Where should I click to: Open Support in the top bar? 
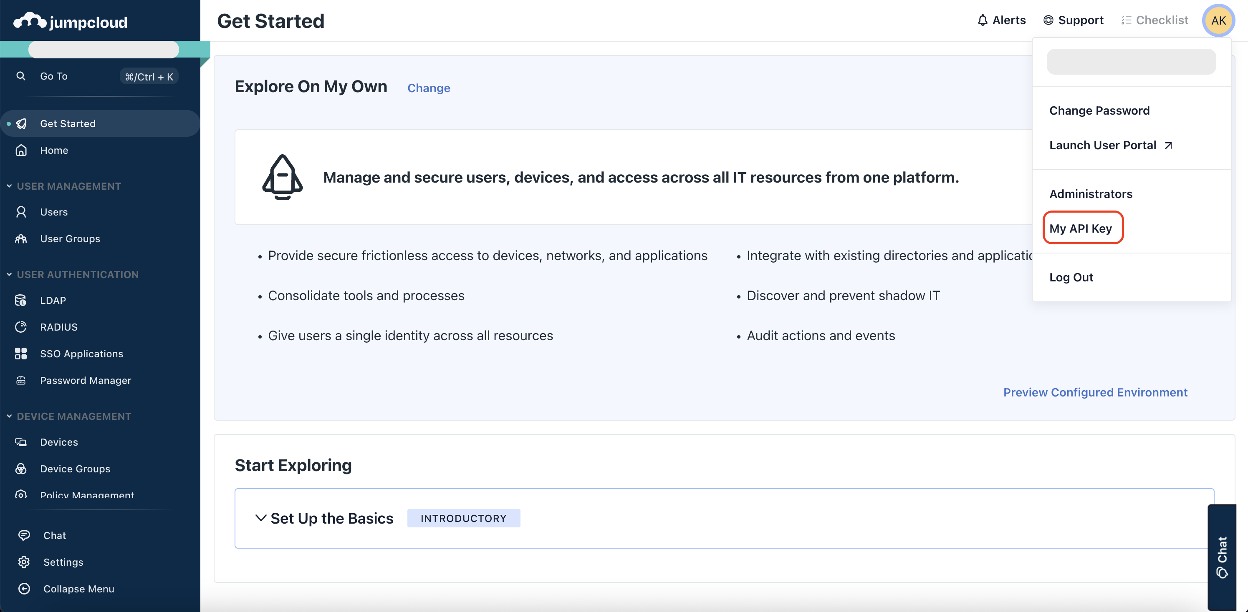[1073, 20]
